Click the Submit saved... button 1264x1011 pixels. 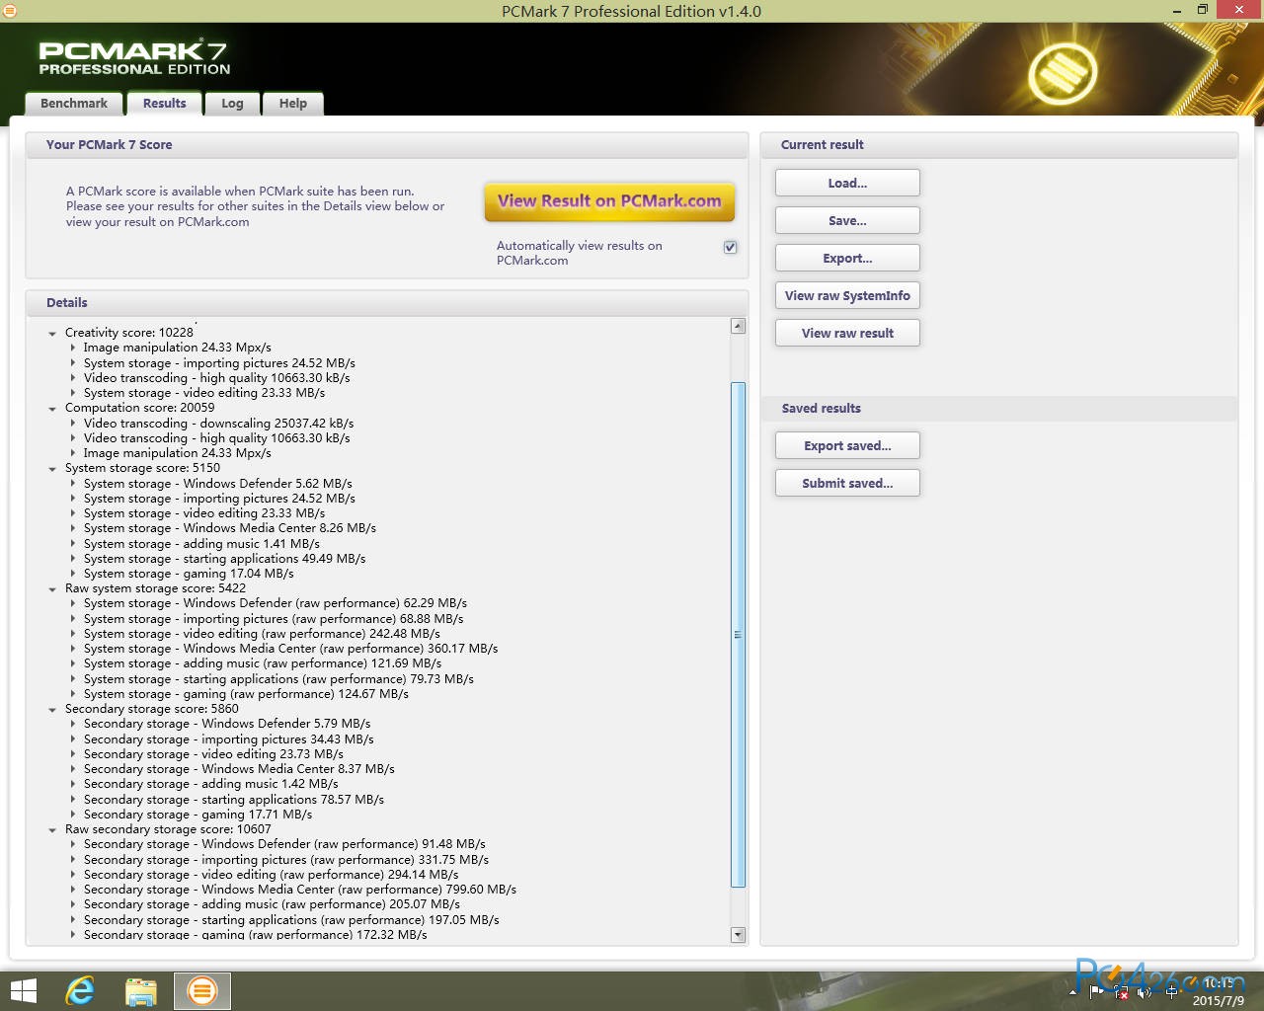click(x=847, y=483)
